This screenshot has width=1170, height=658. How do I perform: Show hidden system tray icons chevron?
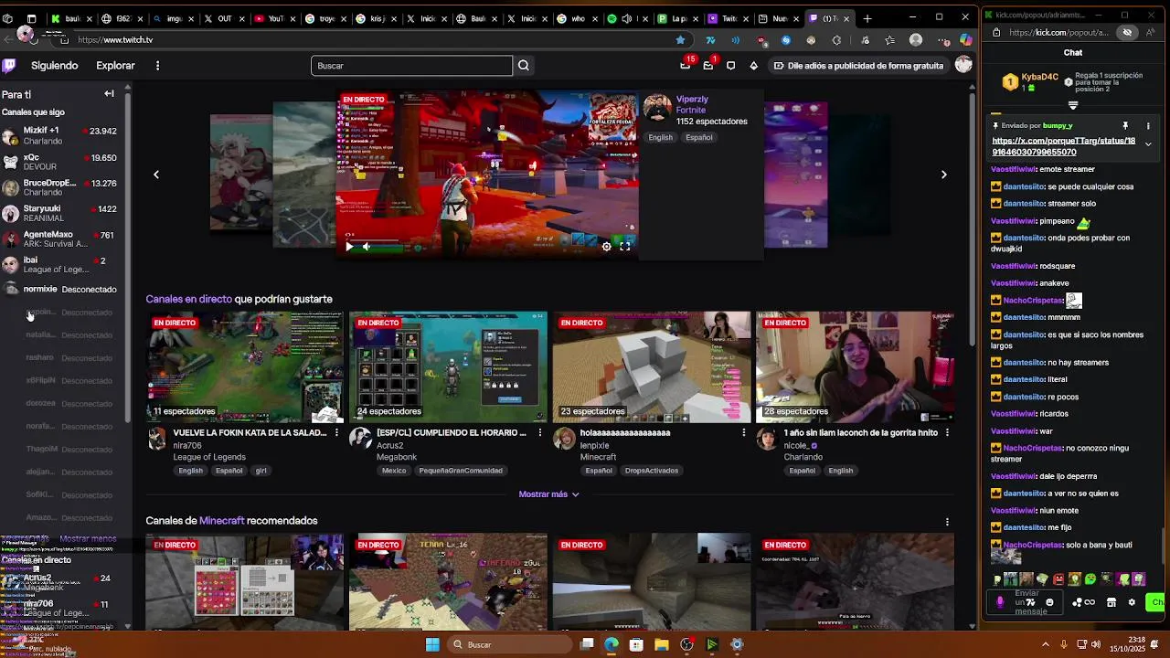tap(1046, 645)
